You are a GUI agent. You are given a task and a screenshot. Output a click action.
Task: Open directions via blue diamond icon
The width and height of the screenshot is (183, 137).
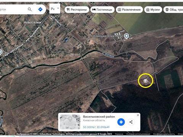pos(40,9)
